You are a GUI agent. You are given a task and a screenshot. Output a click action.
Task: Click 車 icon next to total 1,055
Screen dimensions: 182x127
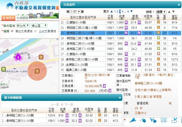coord(126,28)
